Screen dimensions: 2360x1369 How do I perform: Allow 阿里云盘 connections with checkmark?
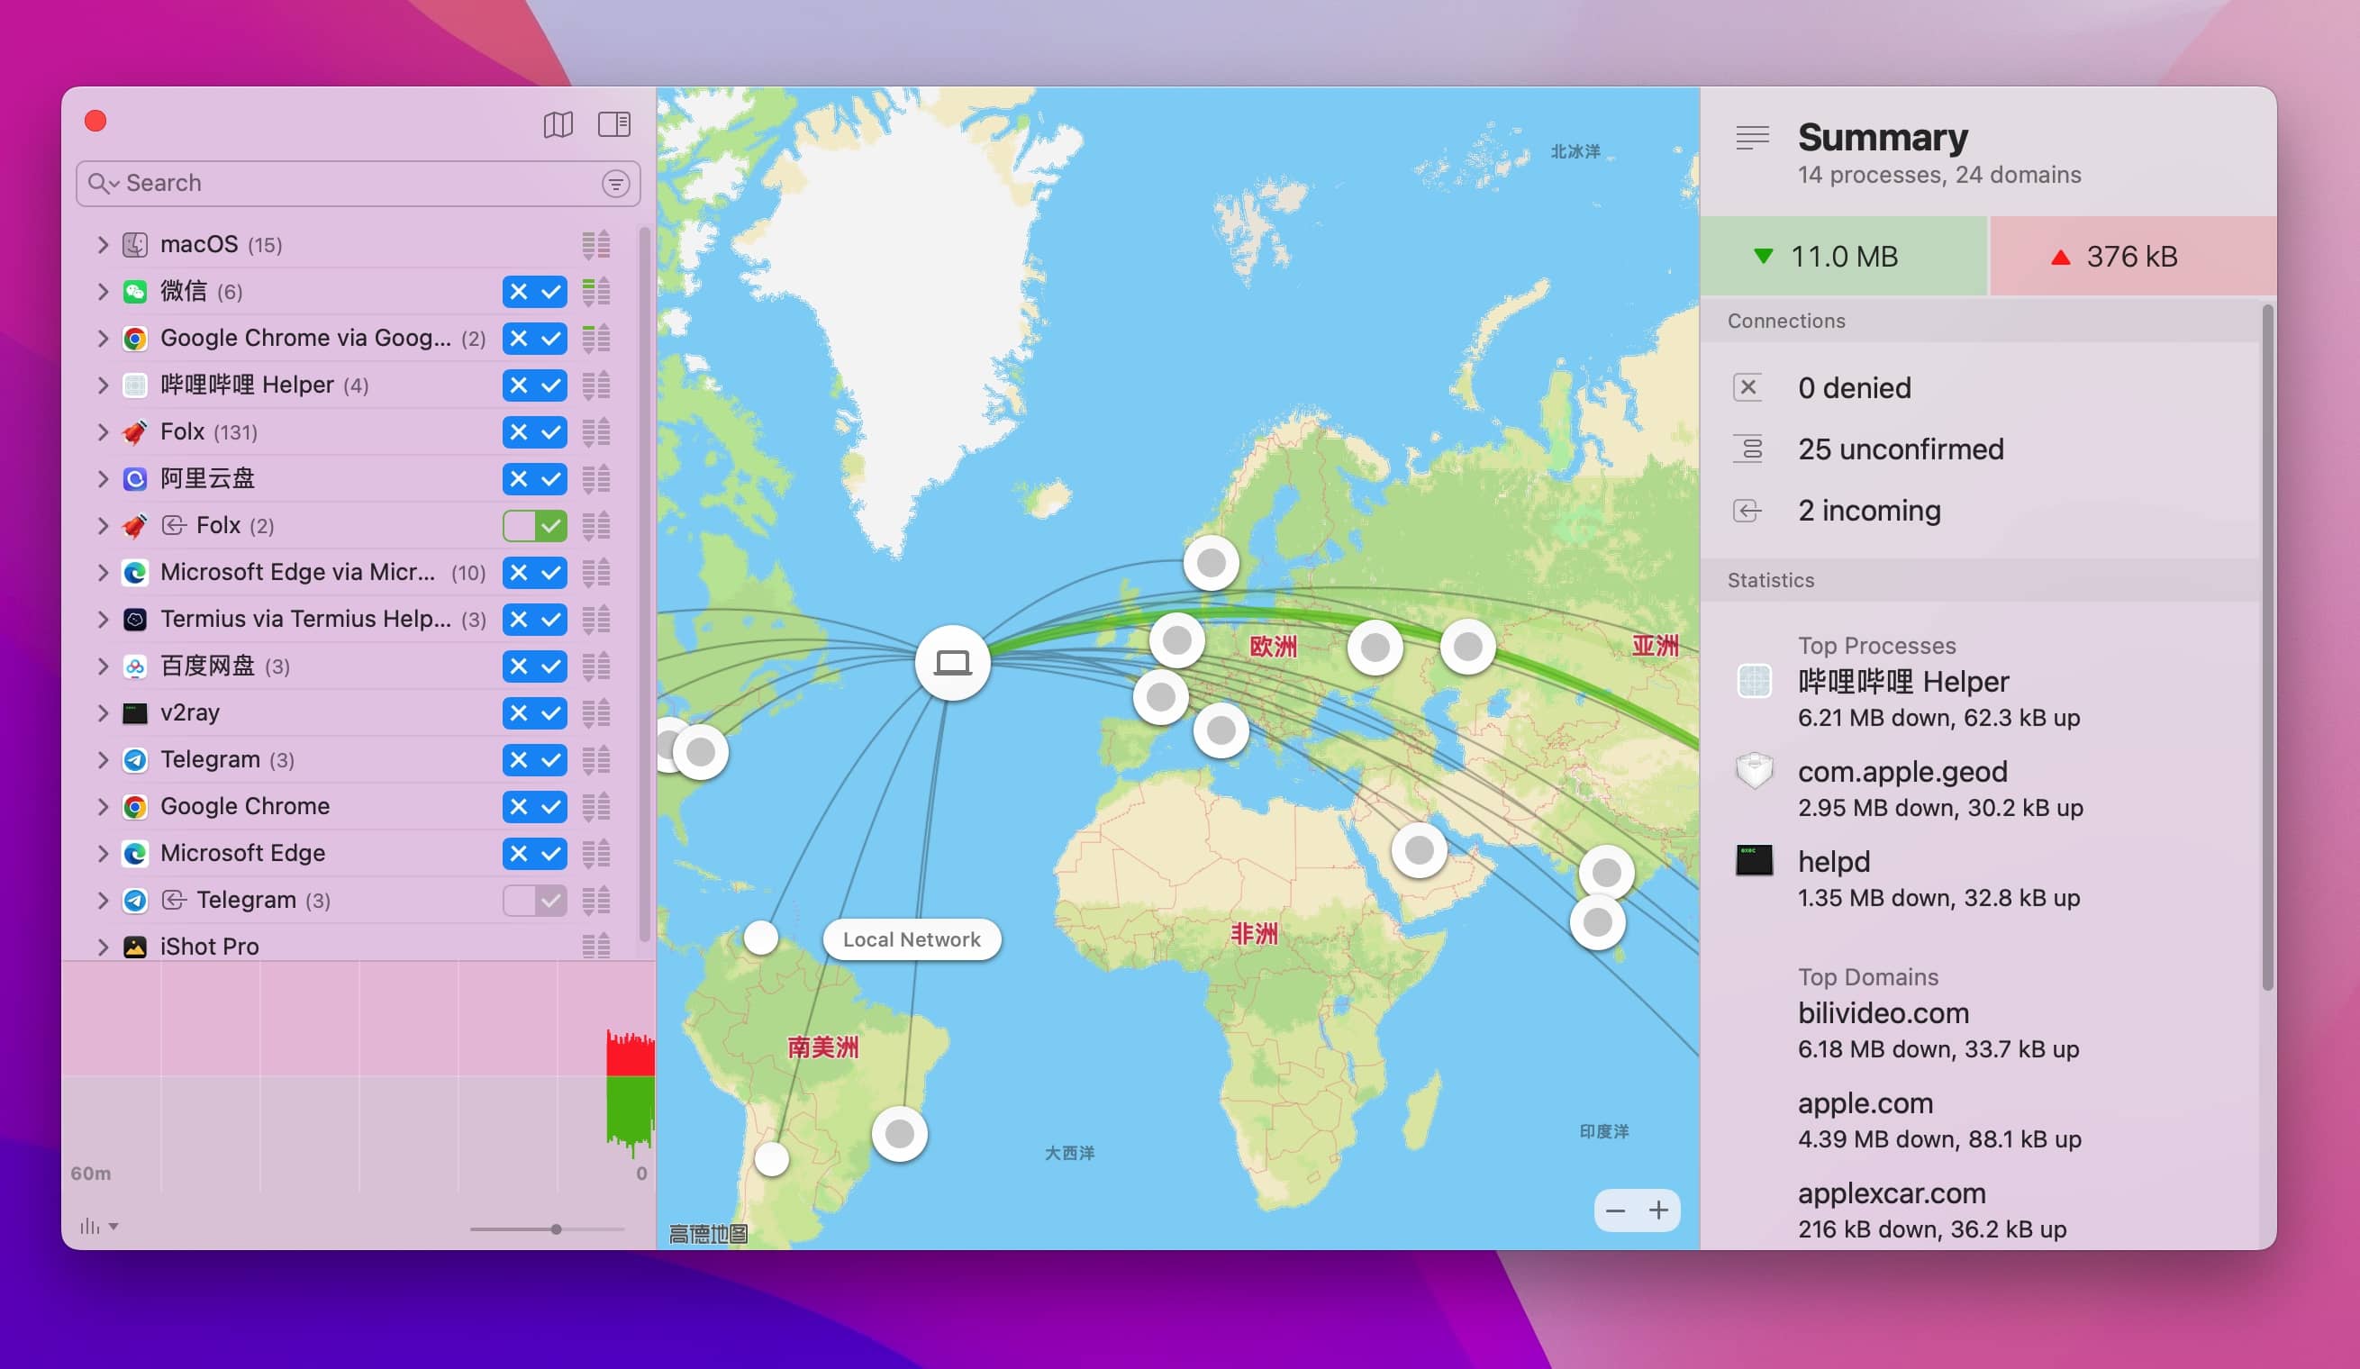[x=551, y=479]
